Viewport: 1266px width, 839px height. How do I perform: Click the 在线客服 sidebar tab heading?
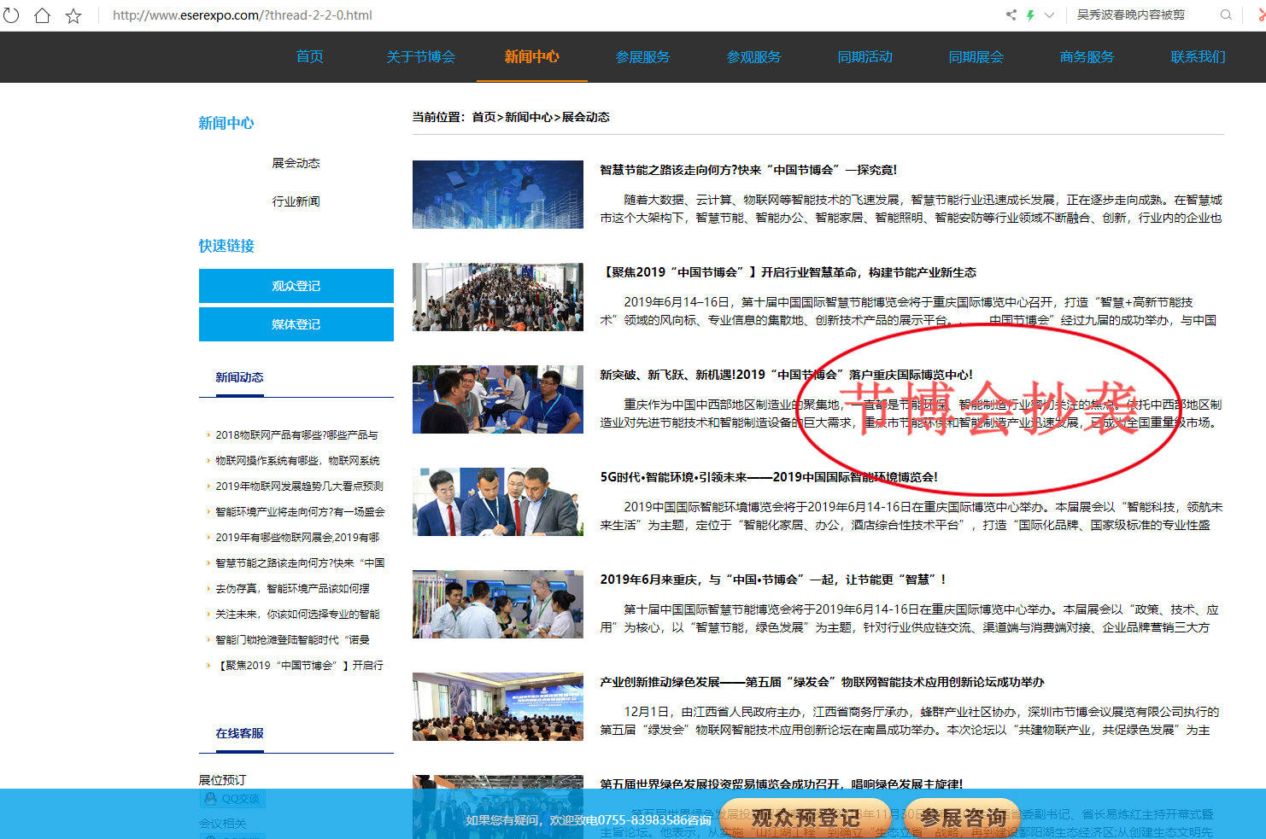tap(239, 733)
